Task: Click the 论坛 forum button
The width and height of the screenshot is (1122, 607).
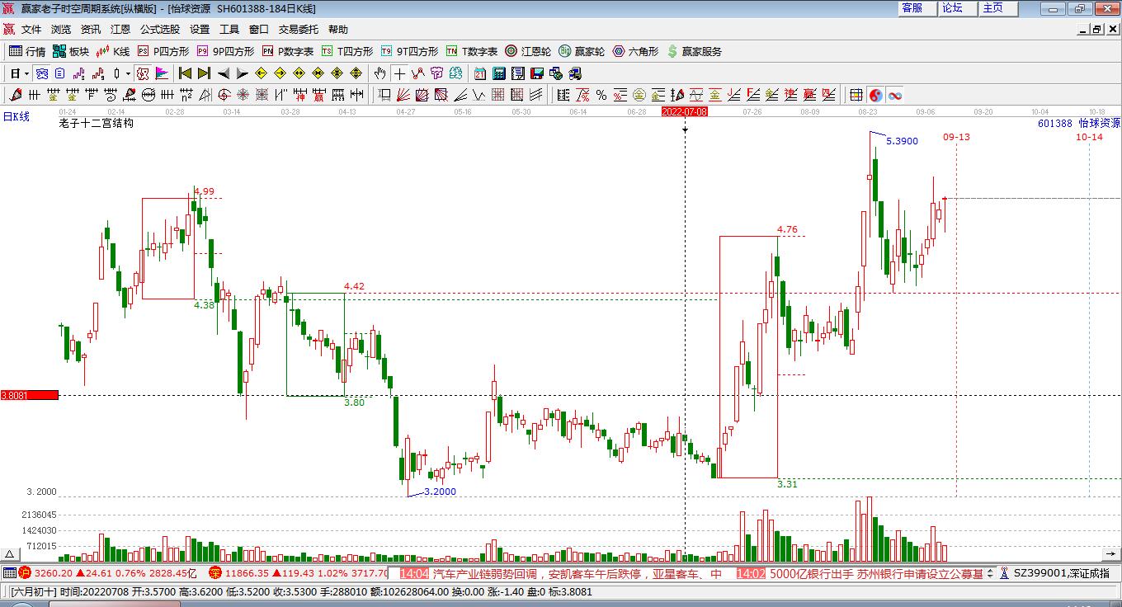Action: tap(958, 7)
